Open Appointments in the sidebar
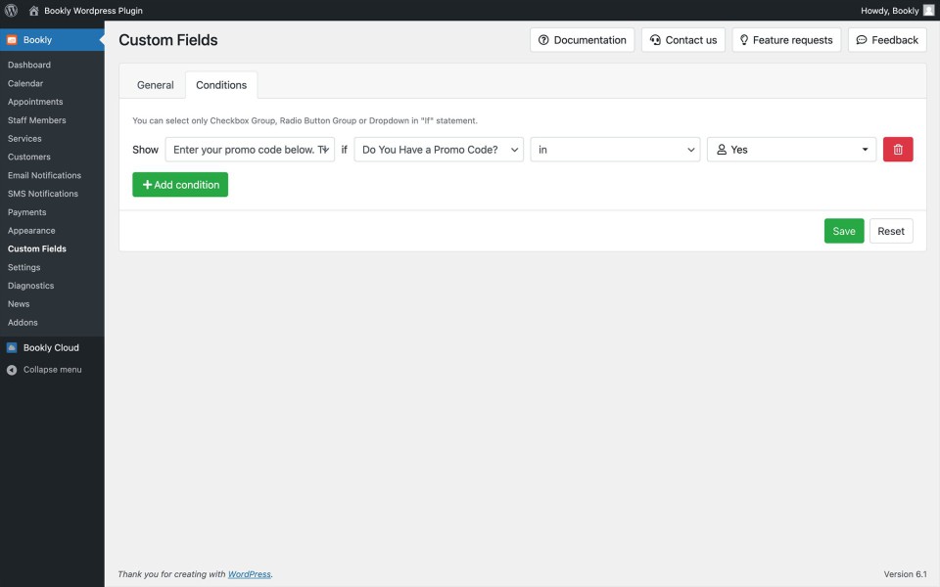 (35, 102)
